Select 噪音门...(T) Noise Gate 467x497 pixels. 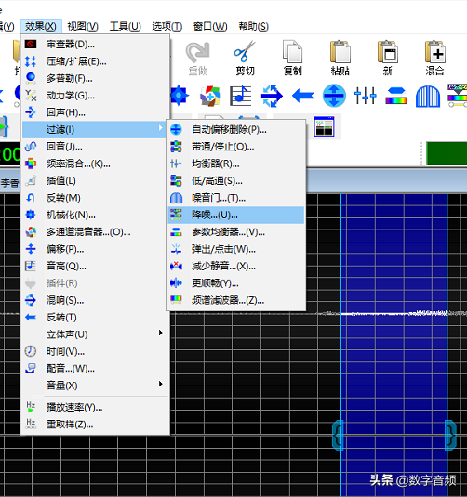pyautogui.click(x=235, y=198)
